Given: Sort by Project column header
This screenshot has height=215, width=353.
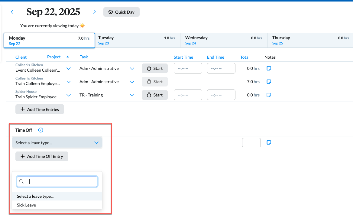Looking at the screenshot, I should coord(54,57).
